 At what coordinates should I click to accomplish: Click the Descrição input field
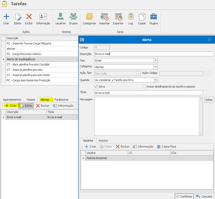(x=154, y=54)
